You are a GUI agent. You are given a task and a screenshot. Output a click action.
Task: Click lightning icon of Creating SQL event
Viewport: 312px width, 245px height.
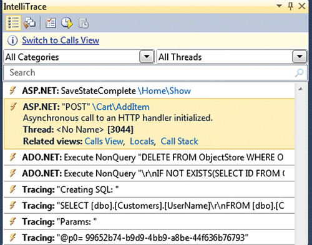13,190
